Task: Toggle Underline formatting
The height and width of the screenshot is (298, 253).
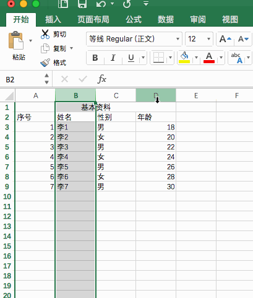Action: (x=131, y=58)
